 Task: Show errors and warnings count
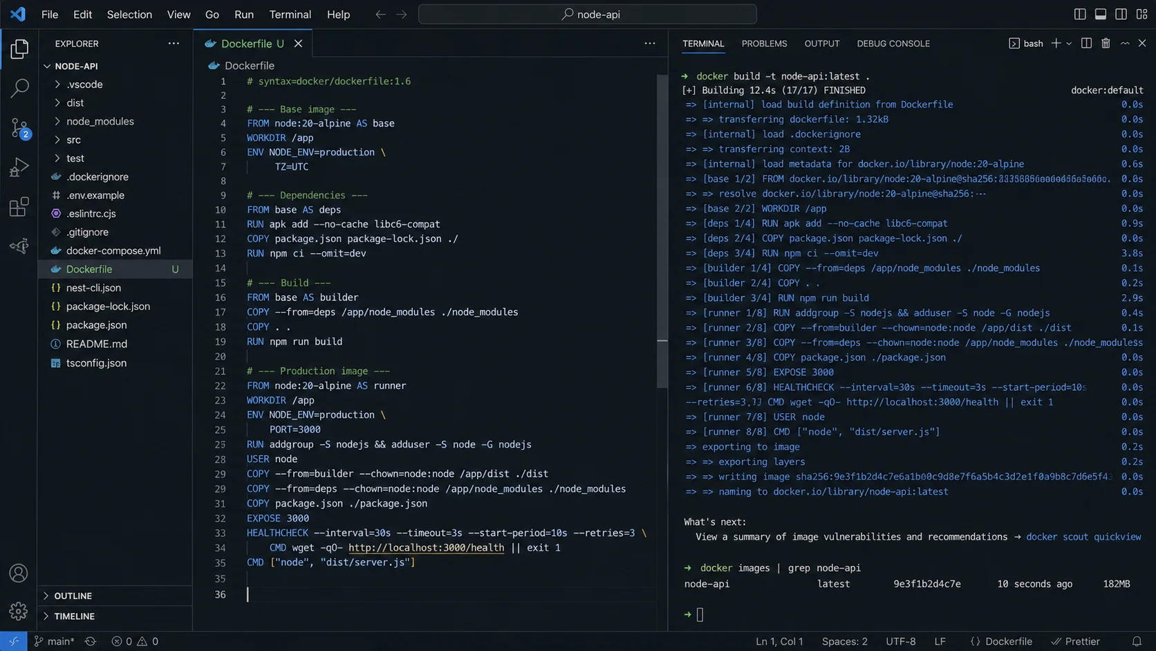click(135, 641)
